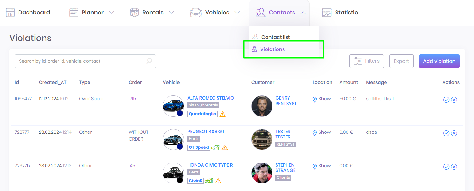The height and width of the screenshot is (191, 474).
Task: Approve violation 723775 with checkmark icon
Action: pyautogui.click(x=446, y=167)
